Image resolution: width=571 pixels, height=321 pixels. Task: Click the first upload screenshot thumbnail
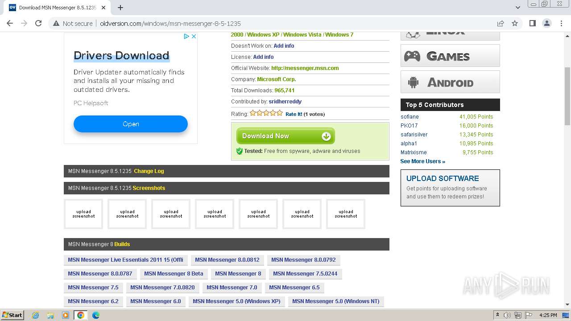click(83, 214)
